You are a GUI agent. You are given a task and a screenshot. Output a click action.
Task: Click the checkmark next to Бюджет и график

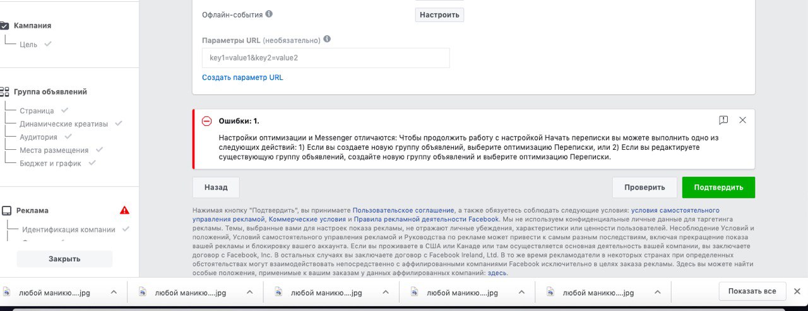pos(92,163)
